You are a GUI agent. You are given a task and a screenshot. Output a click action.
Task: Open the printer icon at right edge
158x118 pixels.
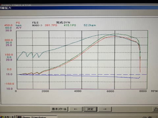[156, 109]
